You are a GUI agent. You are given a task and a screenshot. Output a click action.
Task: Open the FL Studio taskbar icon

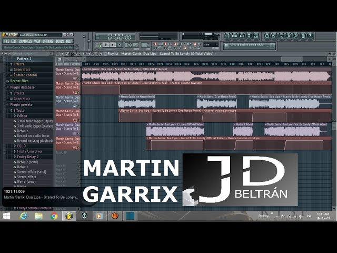69,216
